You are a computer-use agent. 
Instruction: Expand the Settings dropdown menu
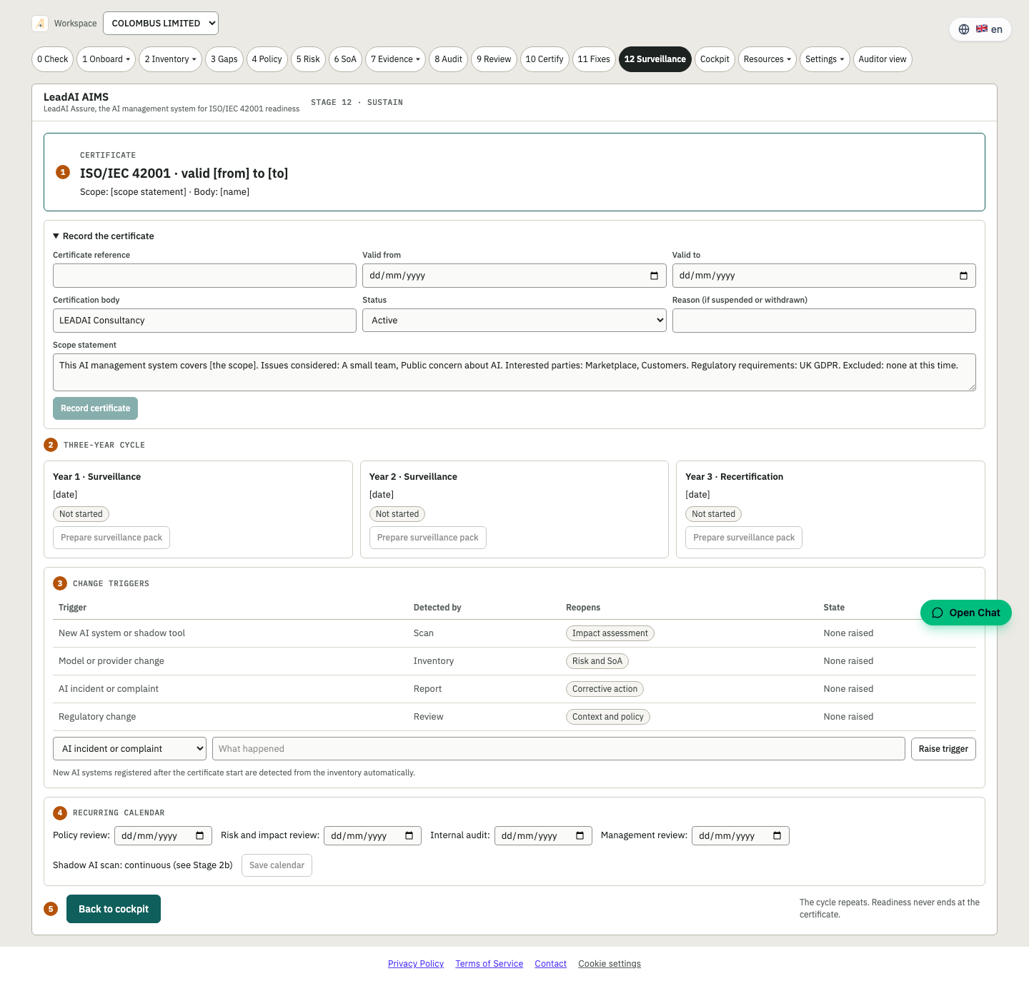tap(825, 59)
